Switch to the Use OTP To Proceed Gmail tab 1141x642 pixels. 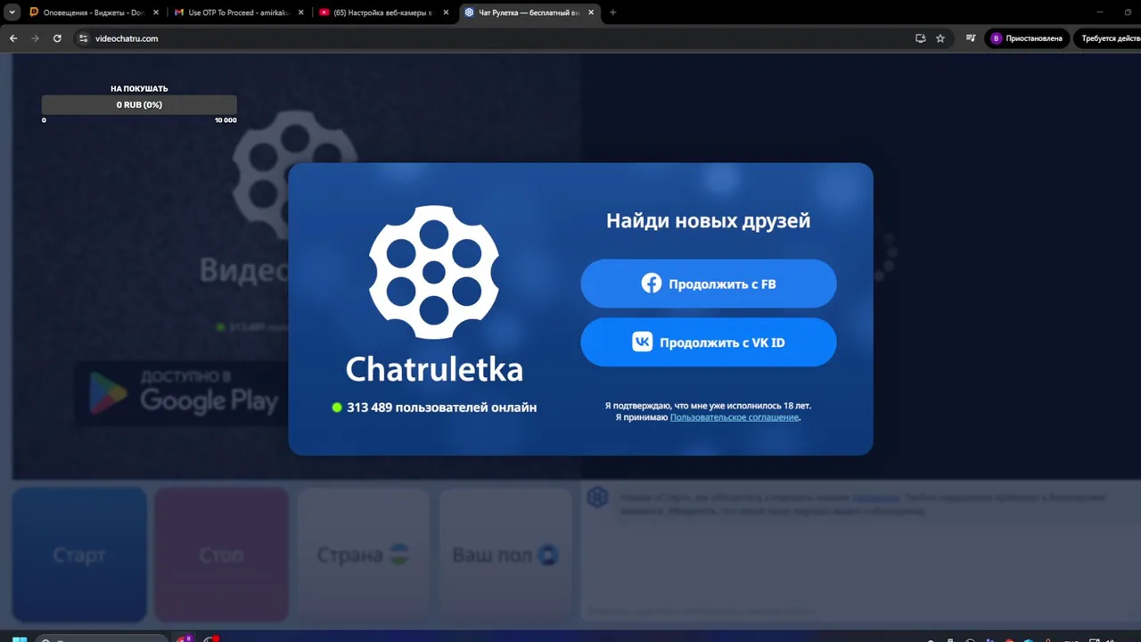[239, 12]
